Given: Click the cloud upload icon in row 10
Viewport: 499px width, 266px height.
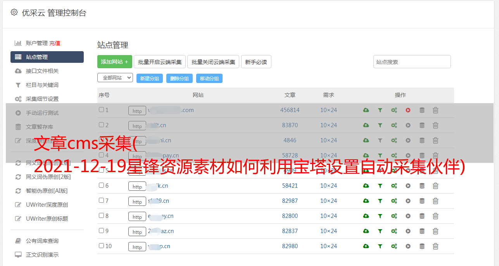Looking at the screenshot, I should [x=366, y=246].
